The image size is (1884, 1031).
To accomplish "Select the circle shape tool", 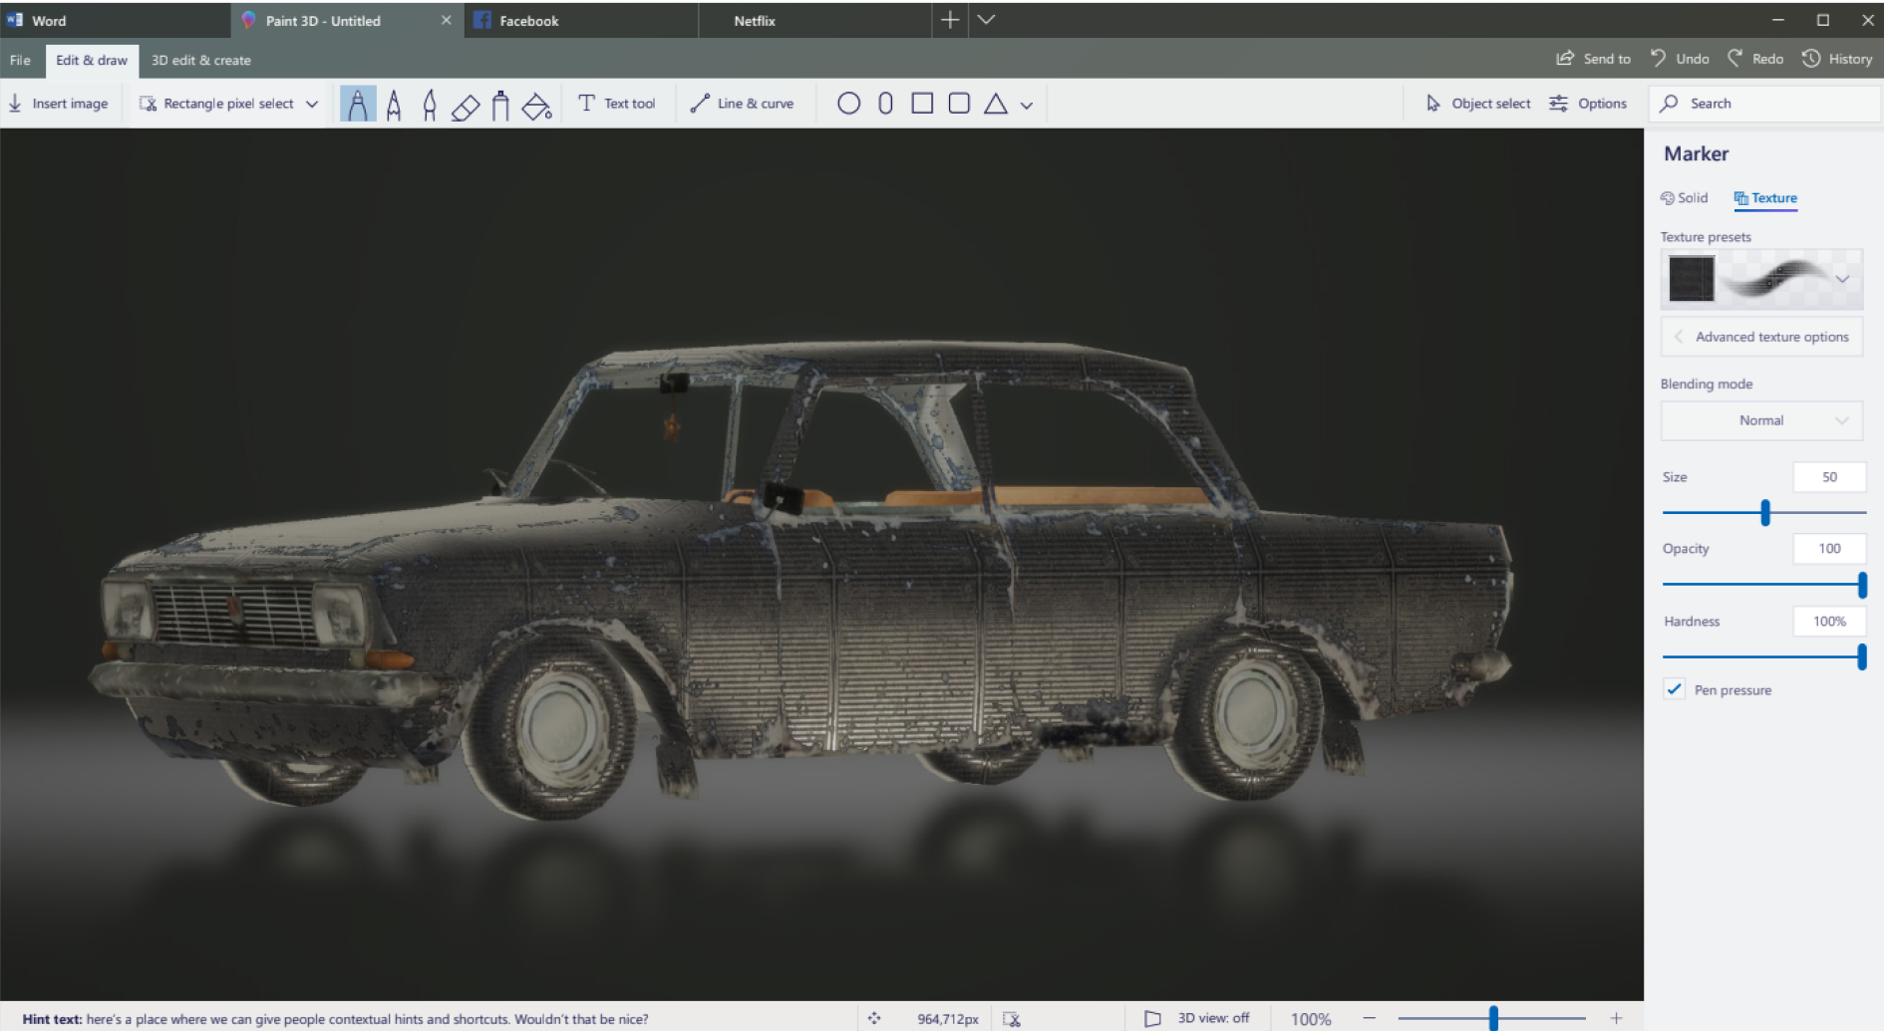I will point(848,104).
